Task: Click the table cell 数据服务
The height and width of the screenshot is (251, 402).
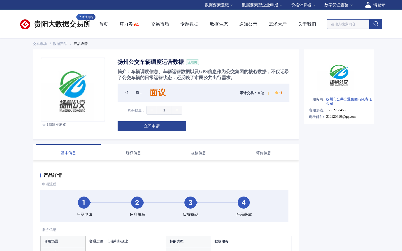Action: [x=251, y=241]
